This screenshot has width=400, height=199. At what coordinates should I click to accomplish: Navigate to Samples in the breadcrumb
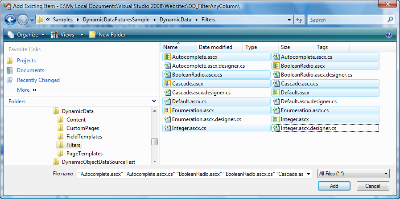(x=63, y=20)
